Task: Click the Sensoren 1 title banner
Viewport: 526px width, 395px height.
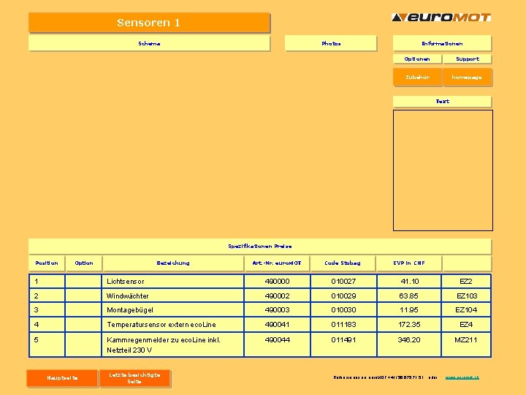Action: (x=149, y=23)
